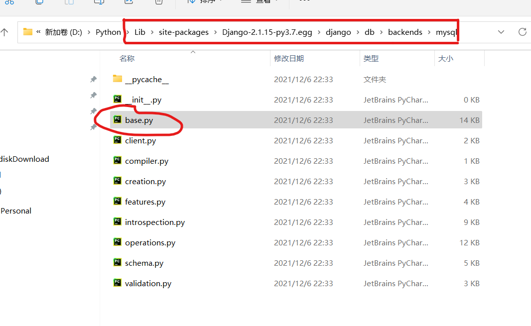Expand the chevron after django
This screenshot has width=531, height=326.
[x=358, y=32]
